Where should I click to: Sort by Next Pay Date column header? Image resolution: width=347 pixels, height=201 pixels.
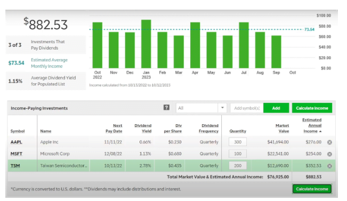click(114, 128)
